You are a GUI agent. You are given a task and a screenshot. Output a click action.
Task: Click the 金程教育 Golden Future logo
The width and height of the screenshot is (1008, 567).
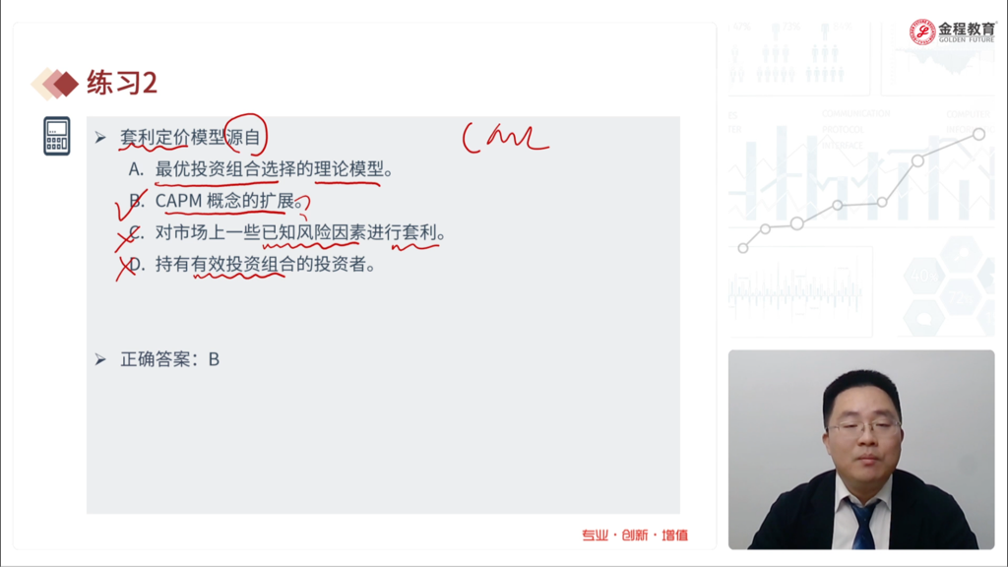(952, 31)
